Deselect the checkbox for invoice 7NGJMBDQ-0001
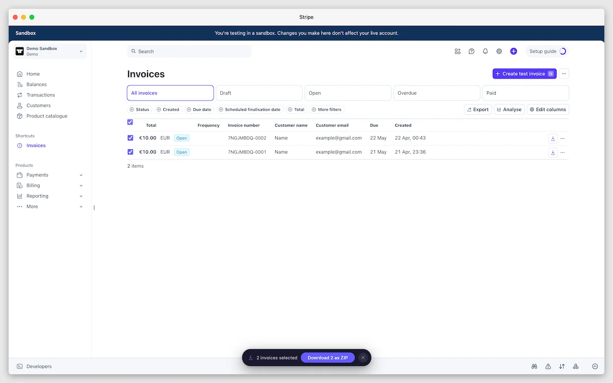Viewport: 613px width, 383px height. 130,152
